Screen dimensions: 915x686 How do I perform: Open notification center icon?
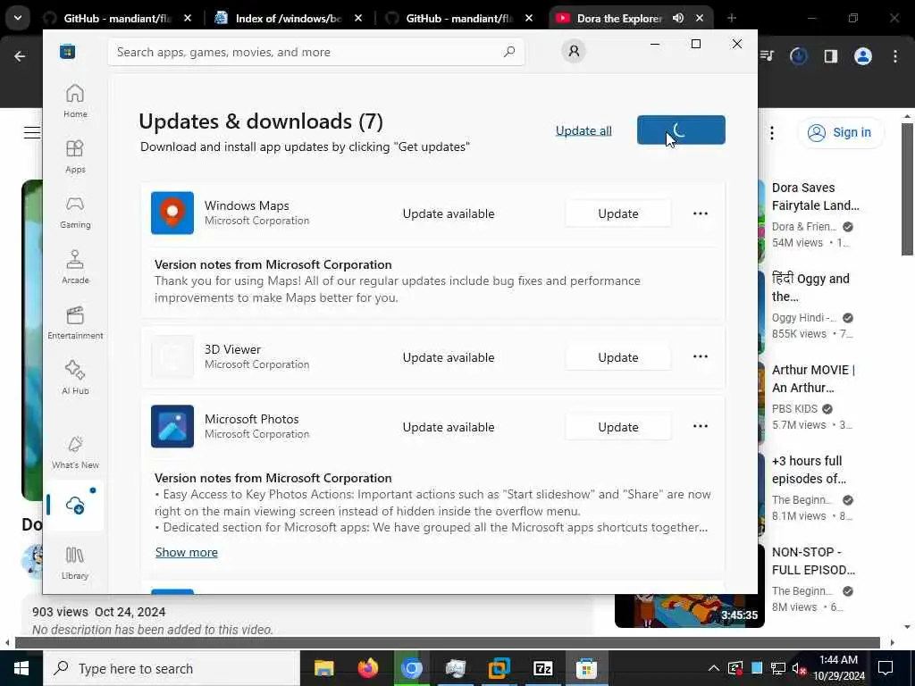coord(886,668)
